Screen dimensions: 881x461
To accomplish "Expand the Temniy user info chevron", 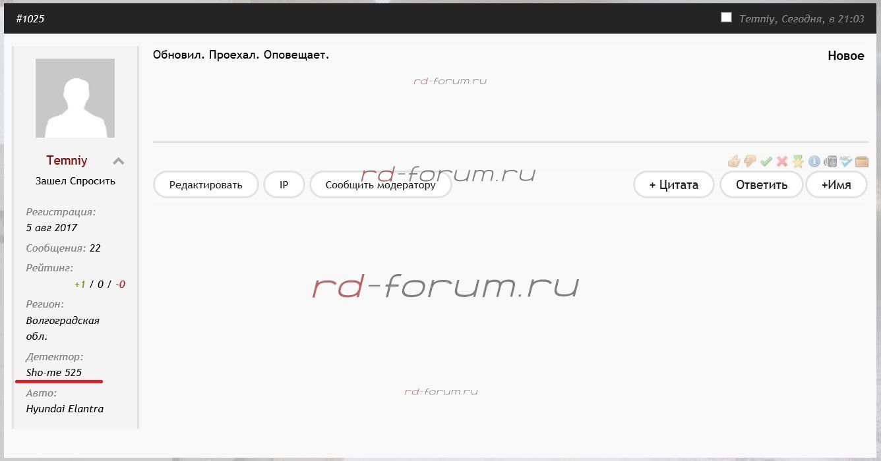I will click(118, 161).
